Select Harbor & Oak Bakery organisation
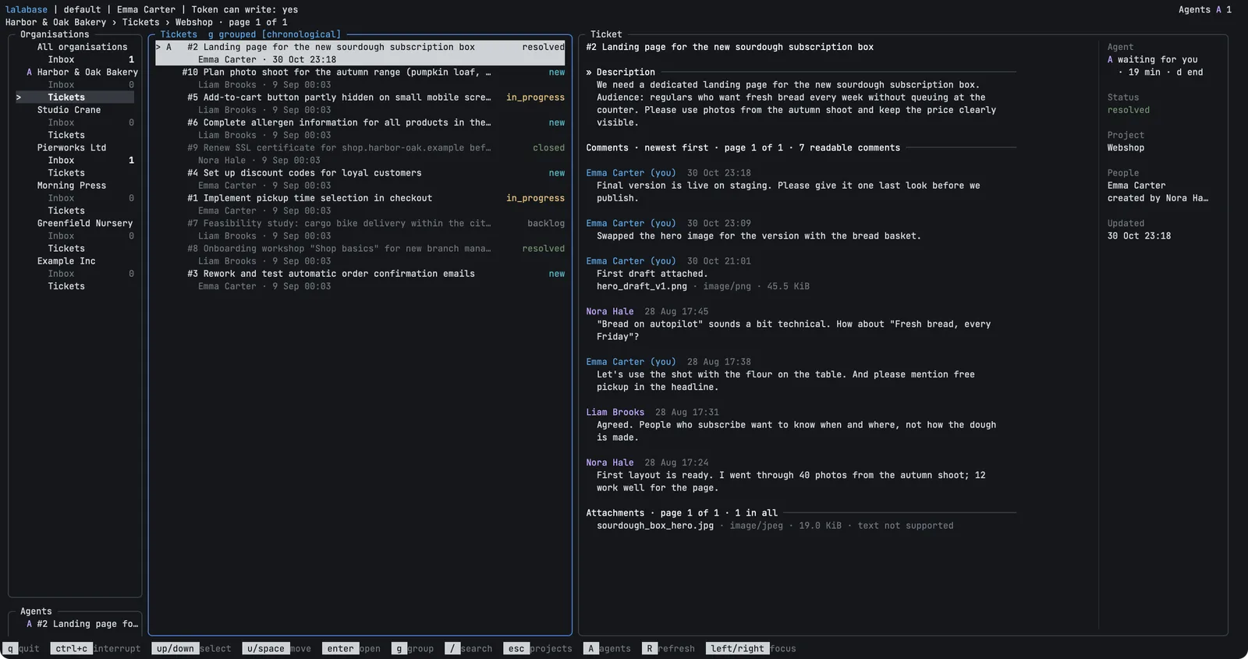This screenshot has height=659, width=1248. 82,72
